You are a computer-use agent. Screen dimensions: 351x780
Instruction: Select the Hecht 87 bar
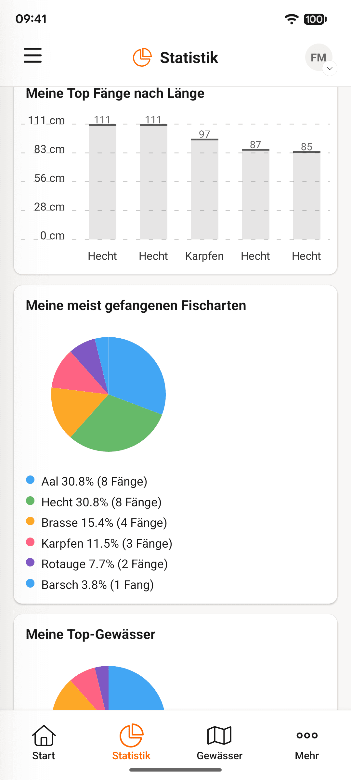255,194
